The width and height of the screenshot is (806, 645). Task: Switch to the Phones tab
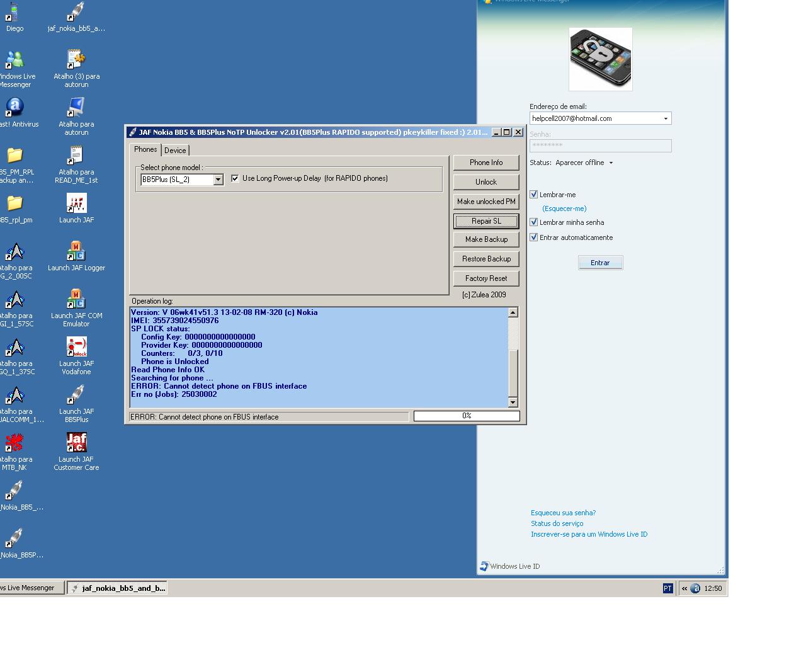click(145, 149)
